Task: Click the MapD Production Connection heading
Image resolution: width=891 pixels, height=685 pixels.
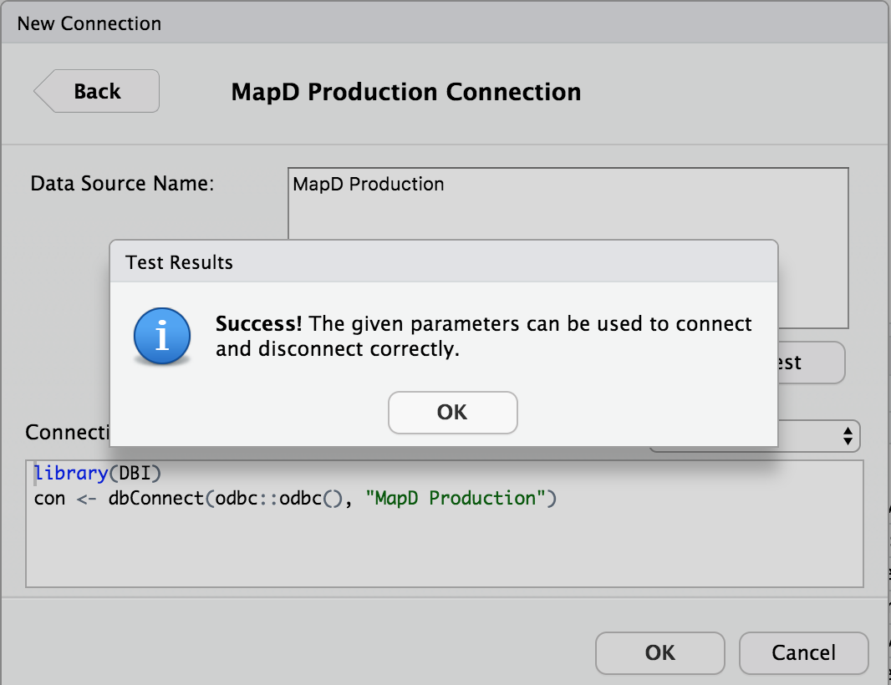Action: pyautogui.click(x=405, y=91)
